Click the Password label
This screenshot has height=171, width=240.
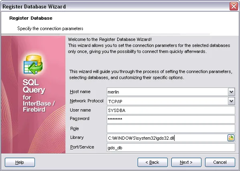point(79,119)
